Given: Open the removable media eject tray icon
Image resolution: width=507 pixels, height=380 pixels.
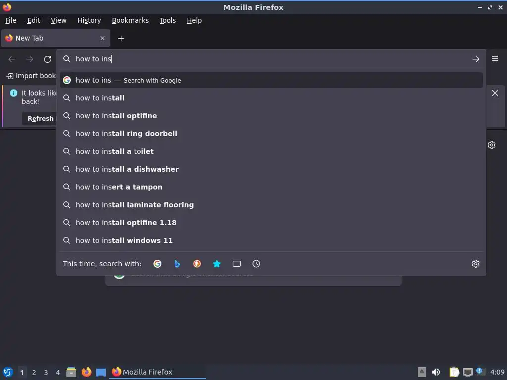Looking at the screenshot, I should pos(422,372).
